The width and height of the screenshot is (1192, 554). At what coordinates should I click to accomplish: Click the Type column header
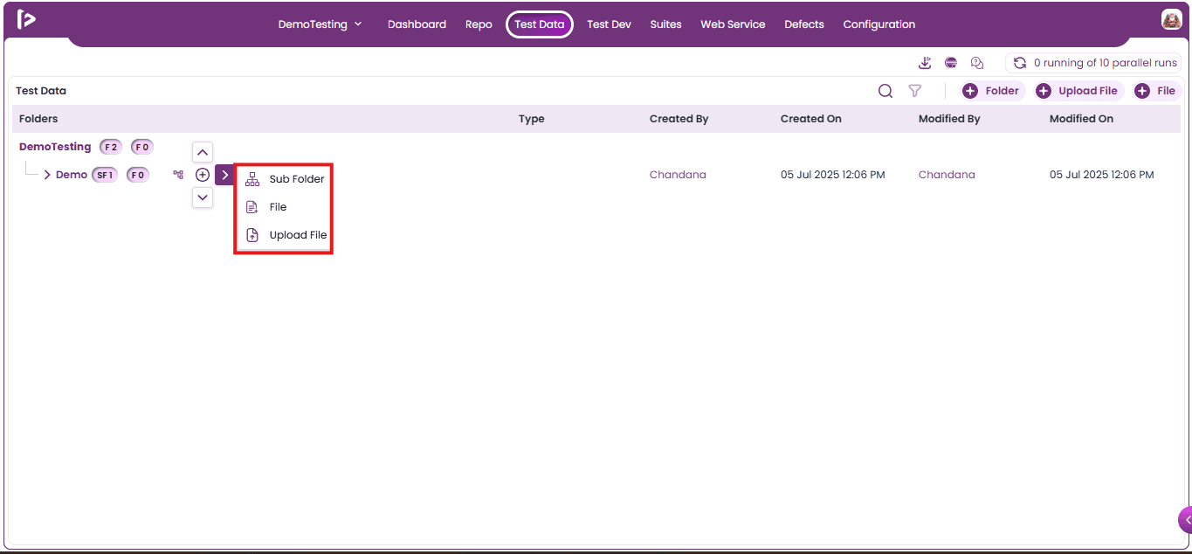[x=532, y=119]
